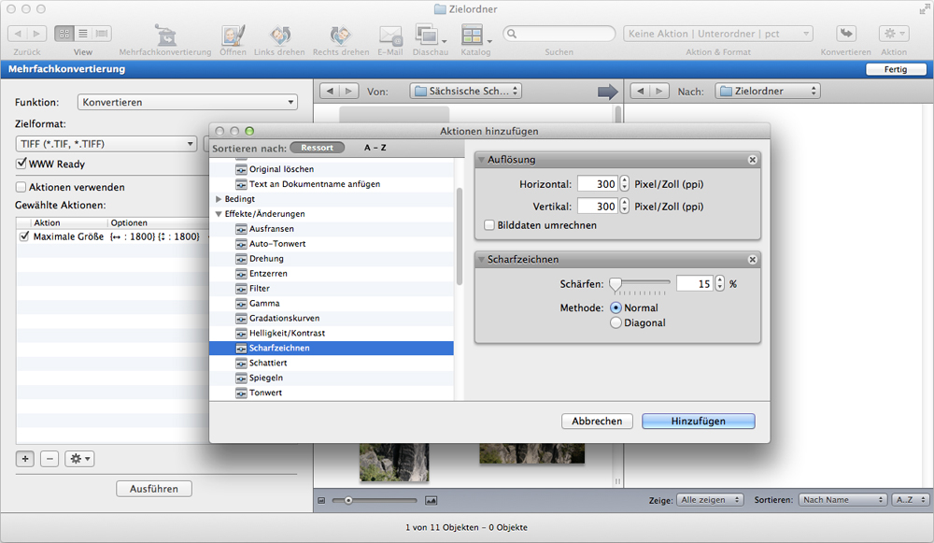This screenshot has height=543, width=934.
Task: Click the Hinzufügen button
Action: (x=698, y=422)
